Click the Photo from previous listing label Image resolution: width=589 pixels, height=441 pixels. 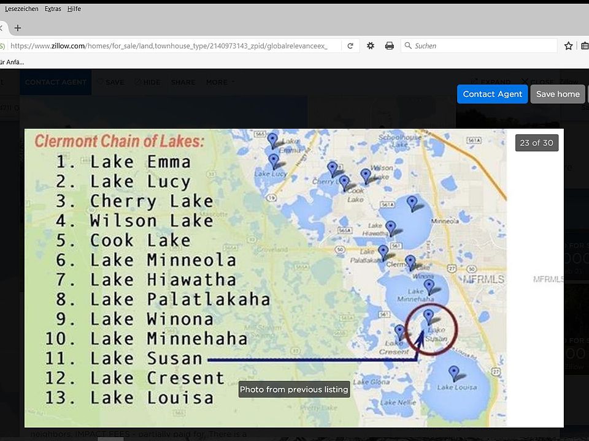click(x=294, y=390)
